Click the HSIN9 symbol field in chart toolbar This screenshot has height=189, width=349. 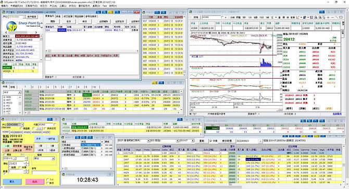(x=211, y=17)
